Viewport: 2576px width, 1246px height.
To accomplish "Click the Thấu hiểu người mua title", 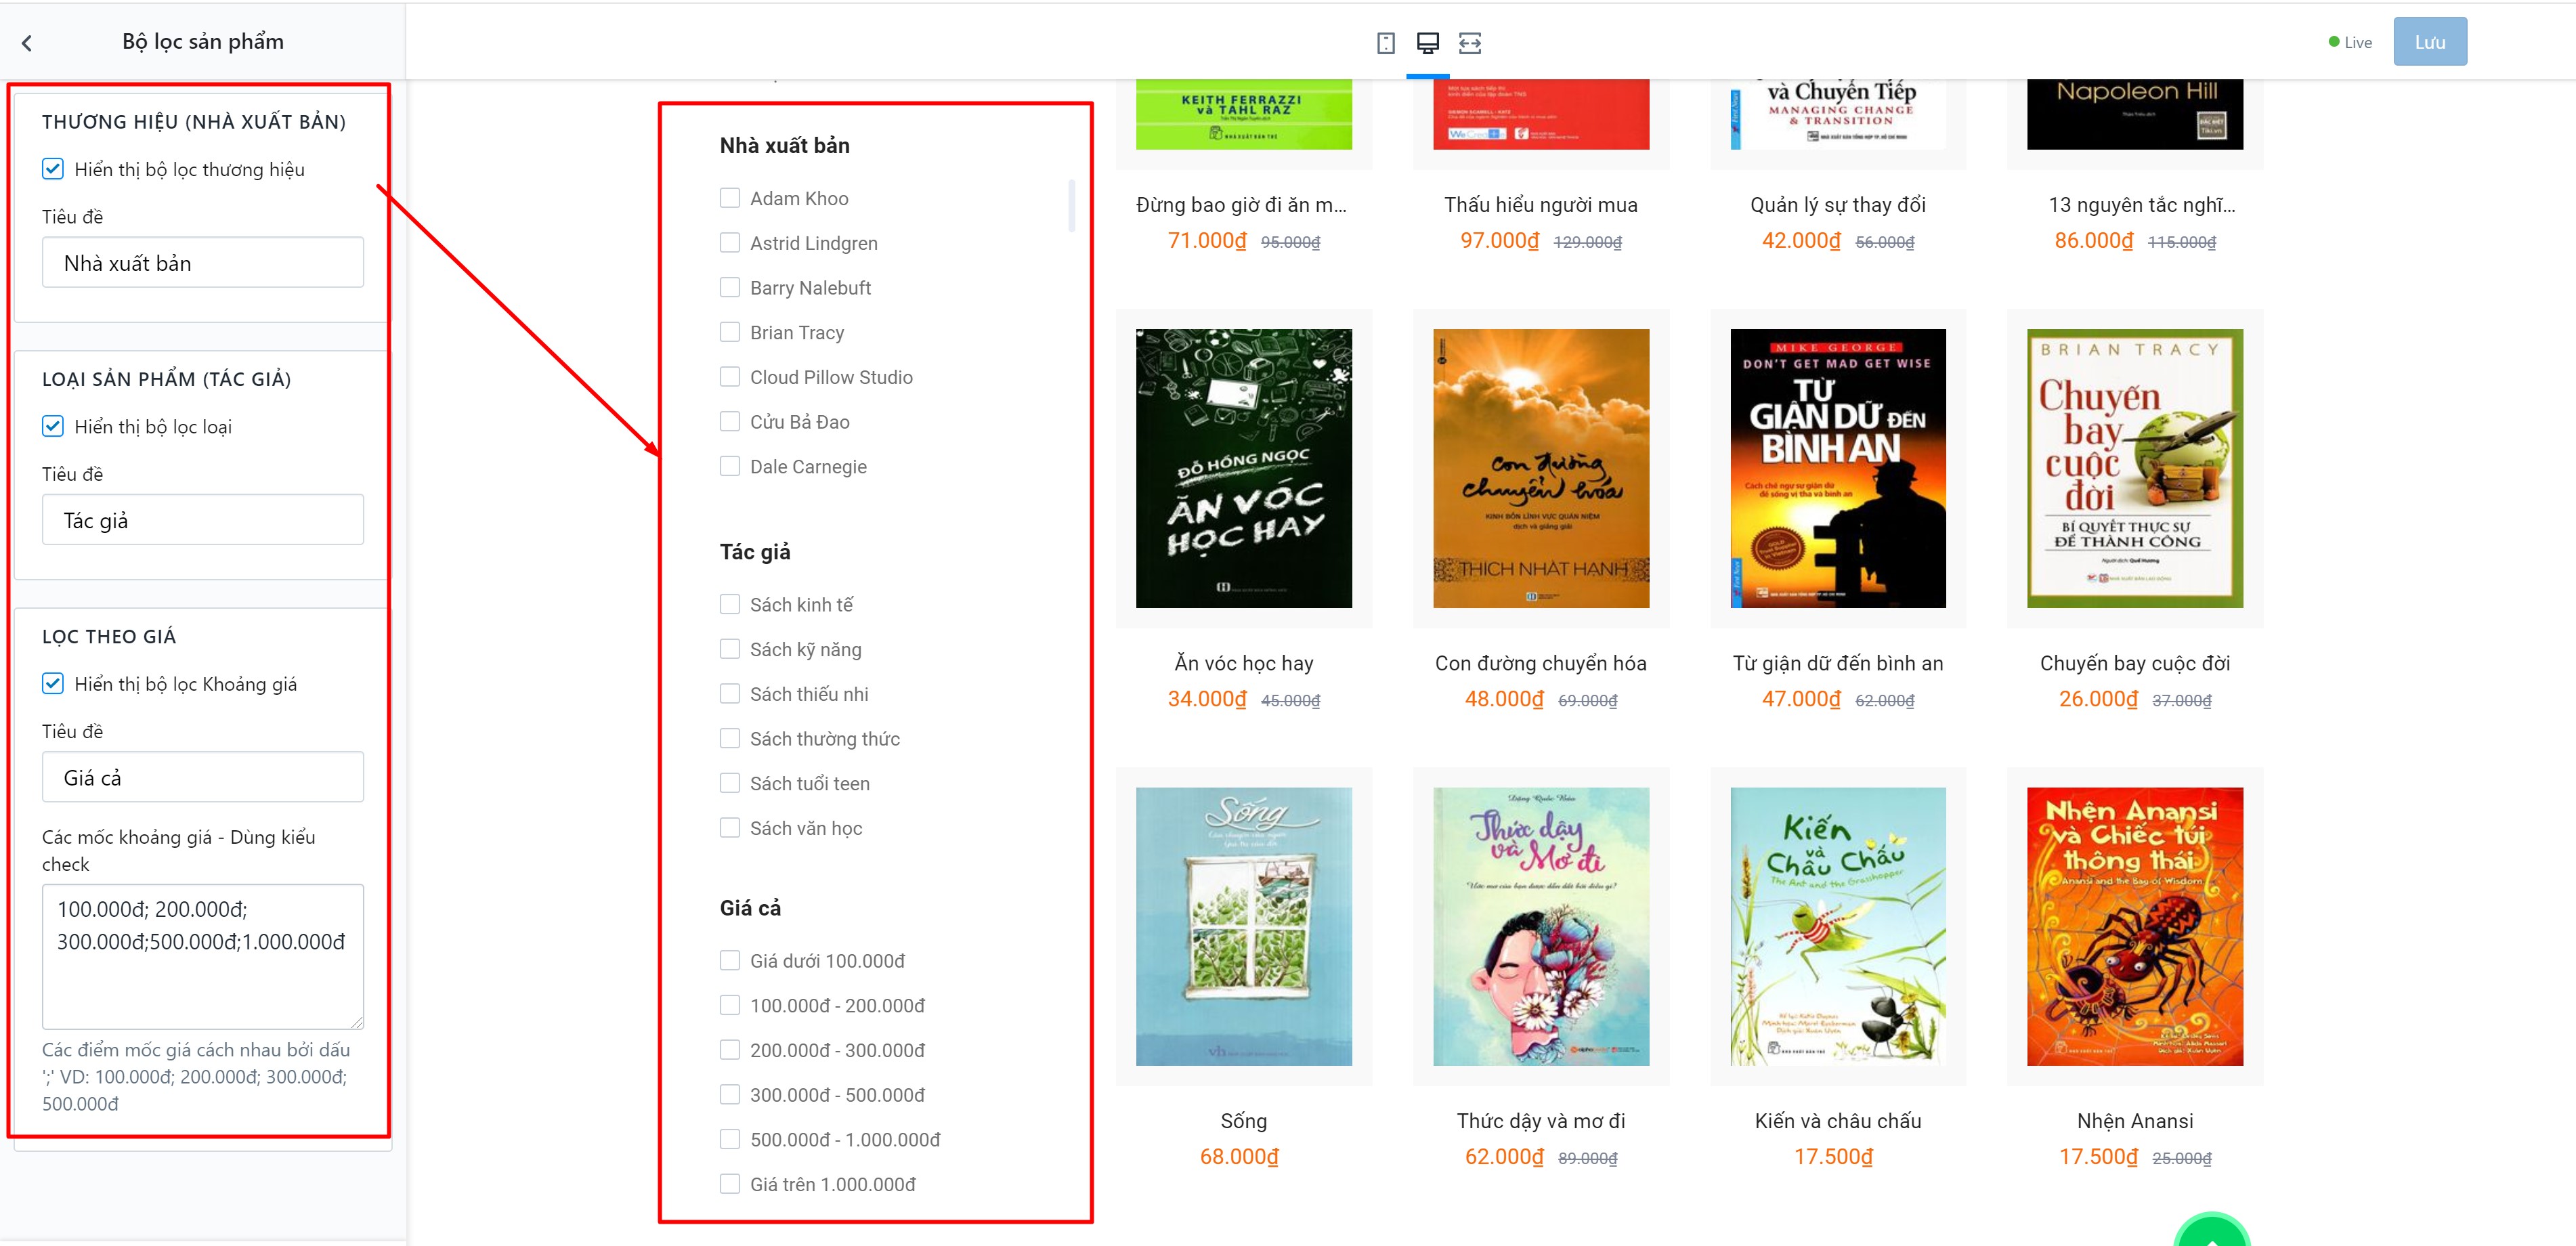I will pos(1540,204).
